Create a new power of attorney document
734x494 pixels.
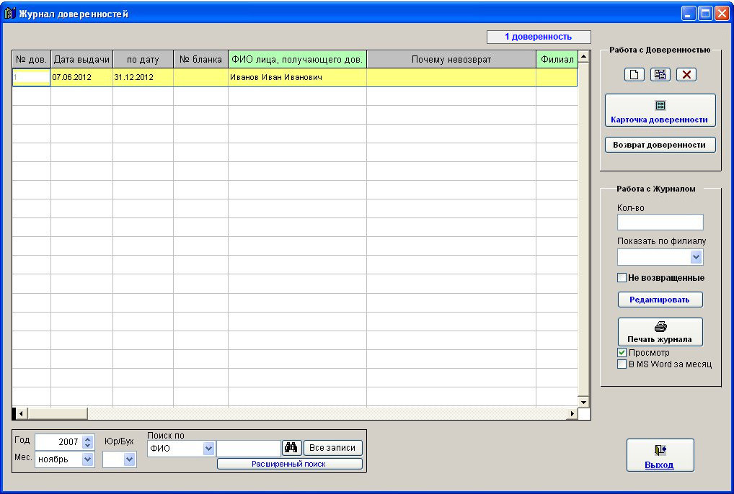[x=634, y=75]
